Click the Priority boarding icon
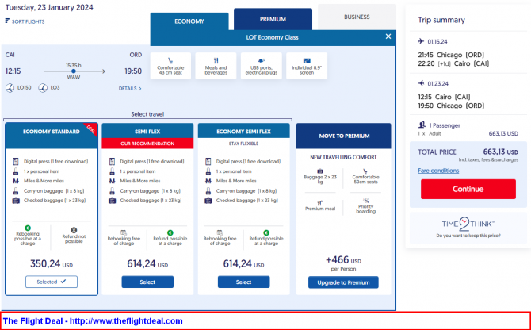Screen dimensions: 531x330 point(365,200)
